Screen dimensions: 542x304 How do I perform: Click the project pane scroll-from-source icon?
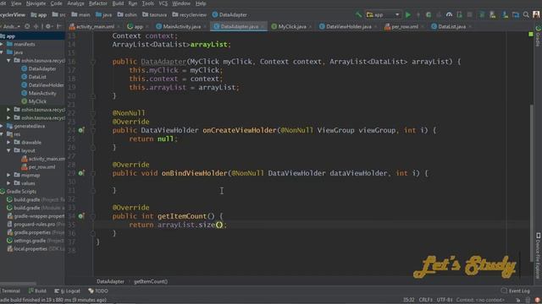click(27, 26)
